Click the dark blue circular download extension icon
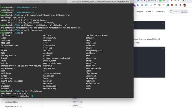 pyautogui.click(x=168, y=5)
